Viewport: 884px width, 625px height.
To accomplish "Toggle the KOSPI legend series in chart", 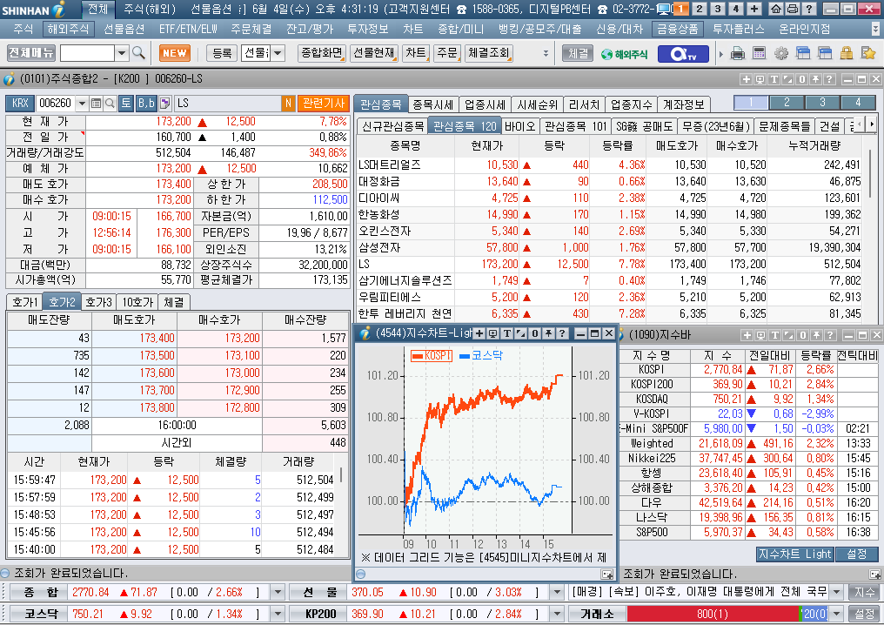I will tap(432, 356).
